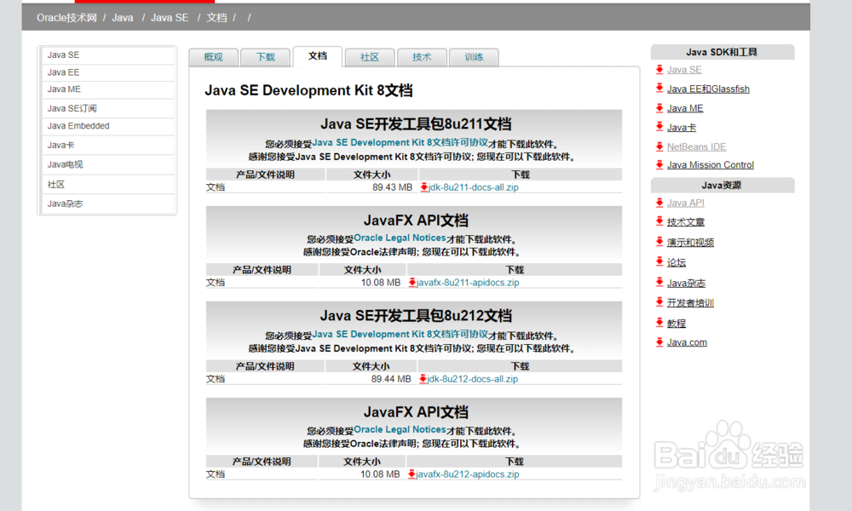This screenshot has height=511, width=852.
Task: Click the red arrow icon beside Java Mission Control
Action: 659,164
